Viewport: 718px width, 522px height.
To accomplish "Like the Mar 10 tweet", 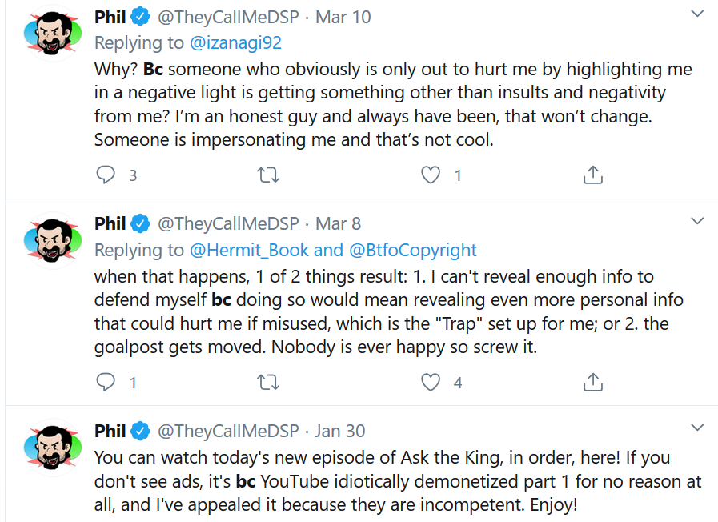I will coord(431,175).
